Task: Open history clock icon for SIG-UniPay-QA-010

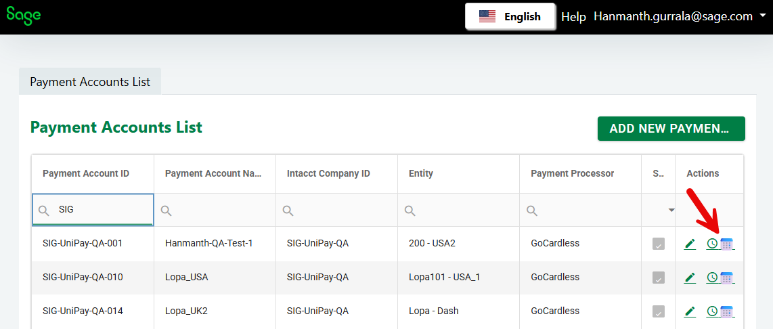Action: point(712,278)
